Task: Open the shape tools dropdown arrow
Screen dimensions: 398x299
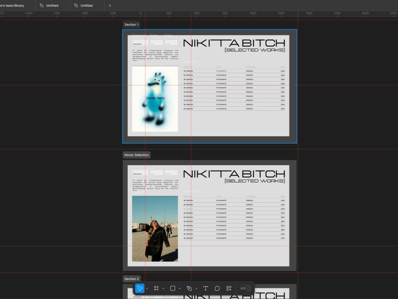Action: coord(180,289)
